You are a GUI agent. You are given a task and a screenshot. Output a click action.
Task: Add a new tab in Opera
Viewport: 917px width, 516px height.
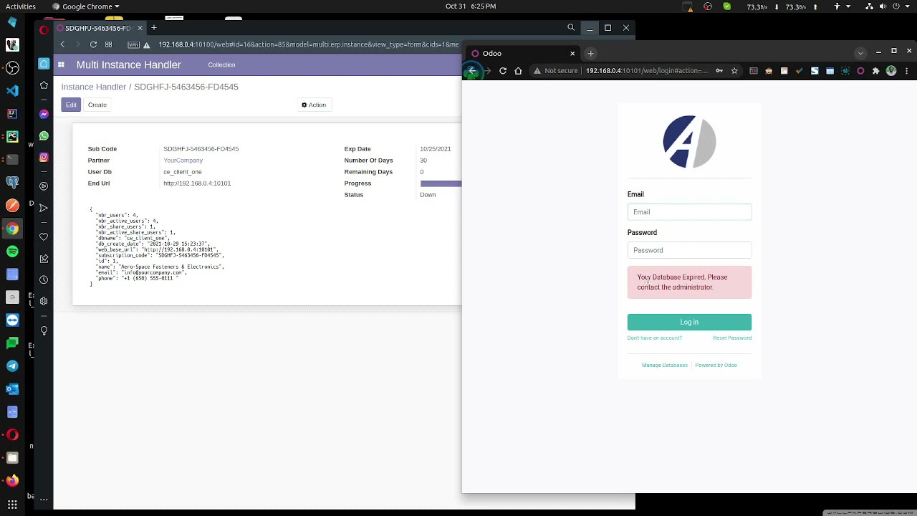tap(153, 28)
